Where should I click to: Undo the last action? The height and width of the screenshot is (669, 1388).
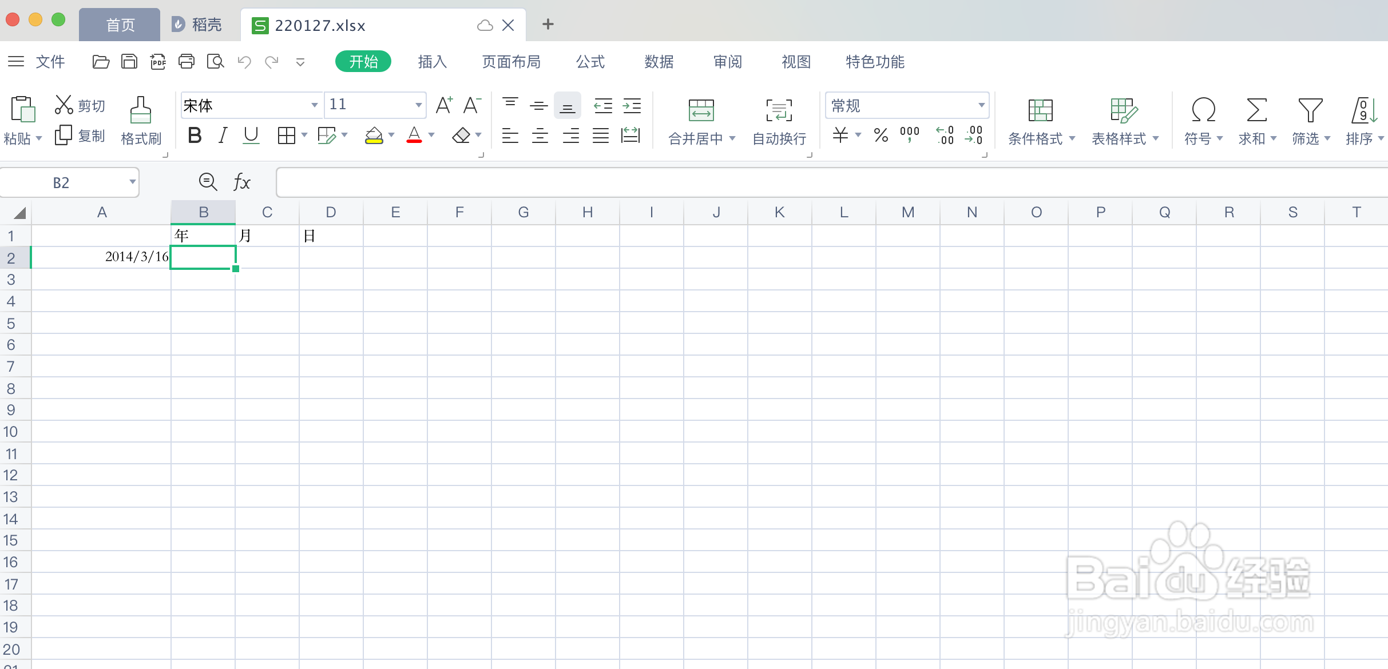click(x=244, y=62)
